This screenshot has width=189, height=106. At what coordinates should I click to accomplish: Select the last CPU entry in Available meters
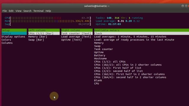coord(97,83)
